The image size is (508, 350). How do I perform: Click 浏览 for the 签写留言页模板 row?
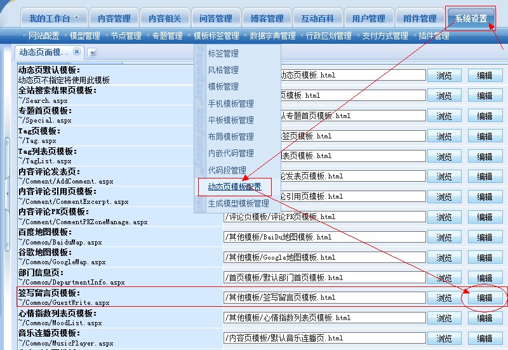(x=444, y=297)
